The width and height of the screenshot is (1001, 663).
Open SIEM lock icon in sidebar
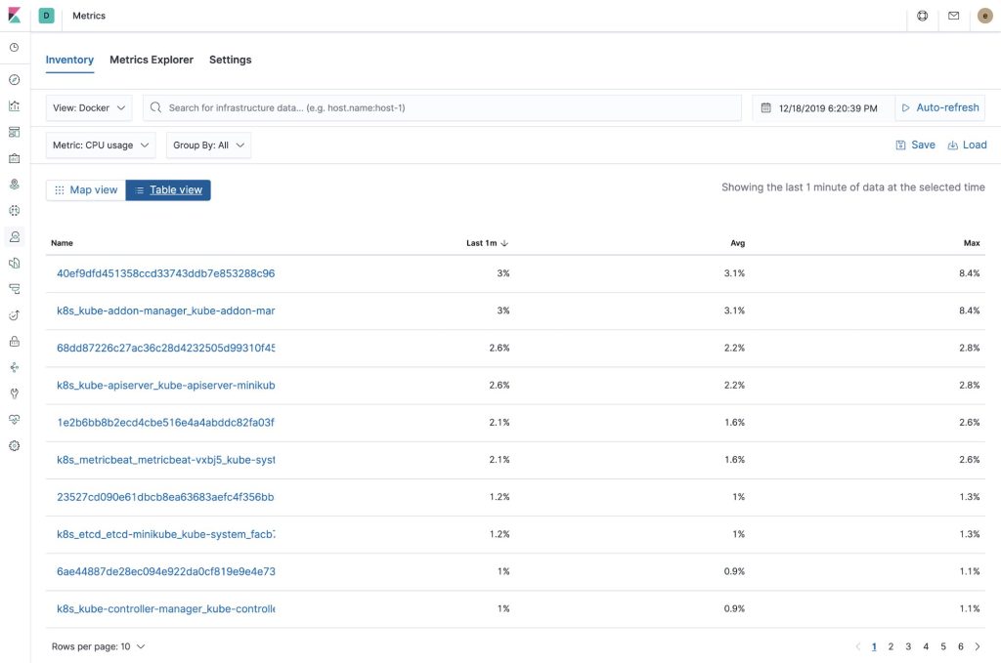(x=14, y=341)
